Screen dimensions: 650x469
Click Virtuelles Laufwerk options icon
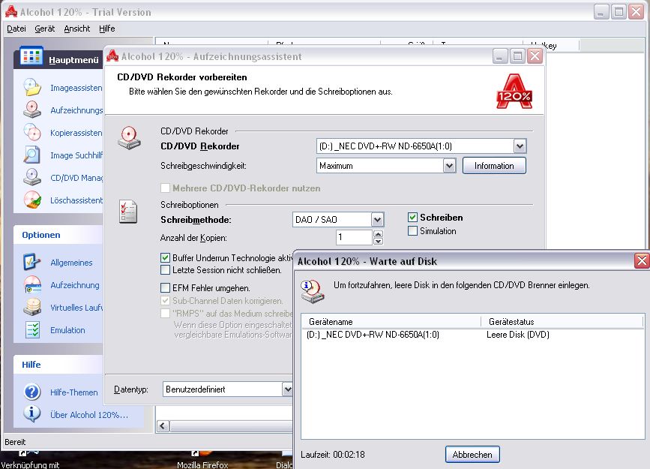pos(32,307)
